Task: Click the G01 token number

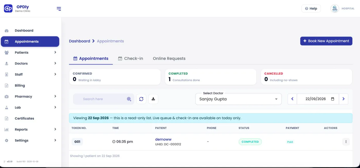Action: pos(77,142)
